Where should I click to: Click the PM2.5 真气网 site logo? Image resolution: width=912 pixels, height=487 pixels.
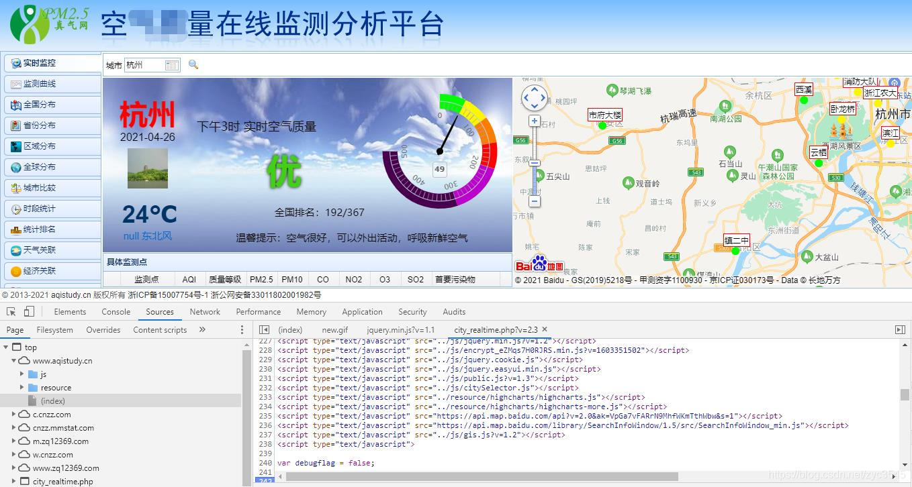(50, 23)
